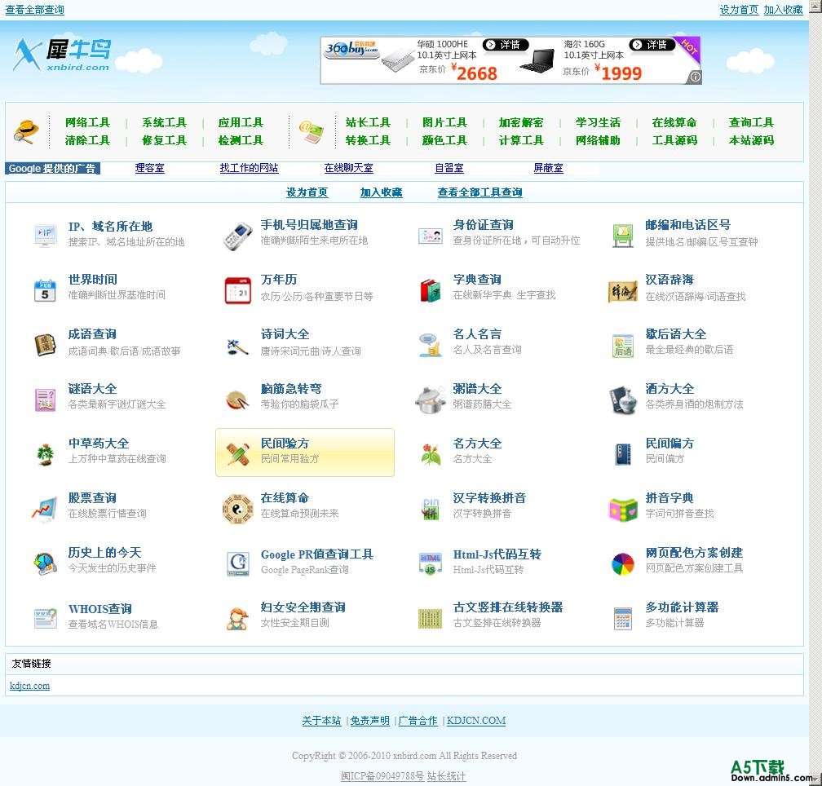This screenshot has height=786, width=822.
Task: Click the 找工作的网站 ad link
Action: 249,168
